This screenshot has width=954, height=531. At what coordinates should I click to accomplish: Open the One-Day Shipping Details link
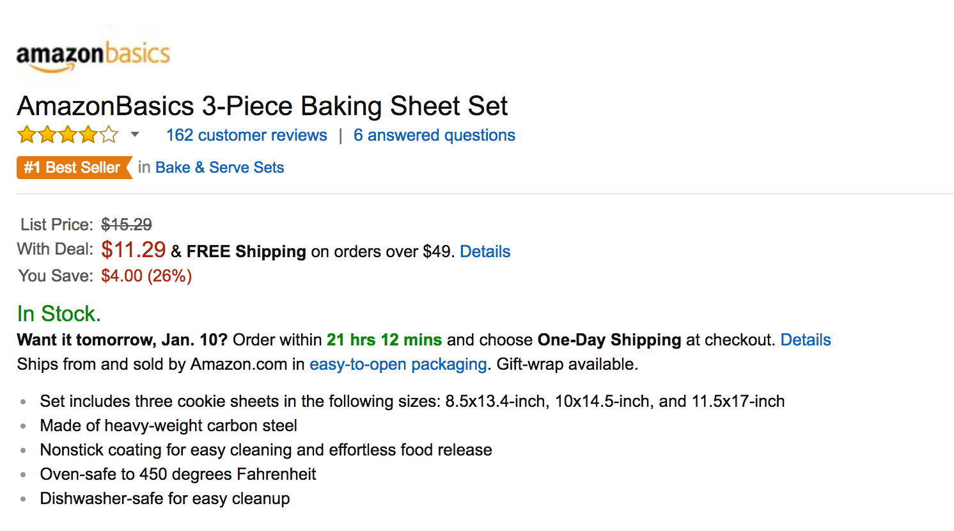[x=806, y=340]
